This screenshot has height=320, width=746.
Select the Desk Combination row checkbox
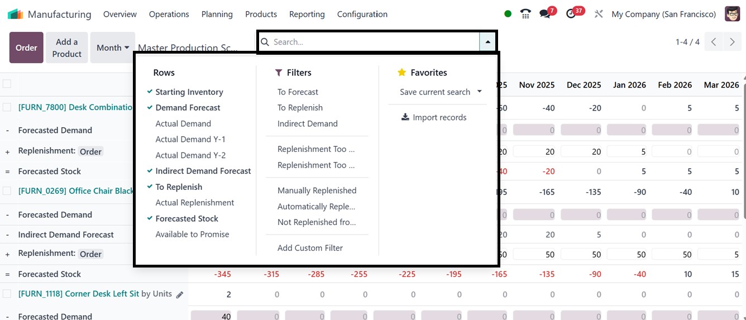tap(7, 107)
